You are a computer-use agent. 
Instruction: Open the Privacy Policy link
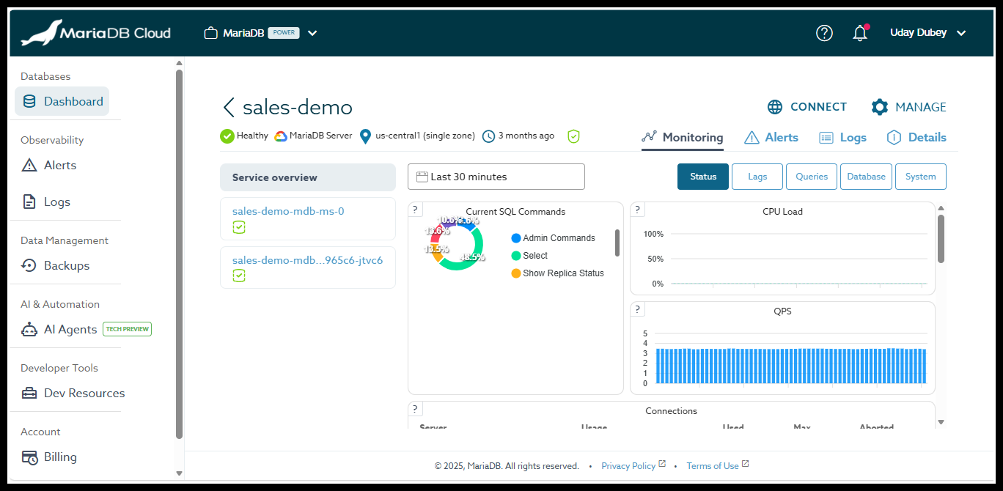click(629, 465)
